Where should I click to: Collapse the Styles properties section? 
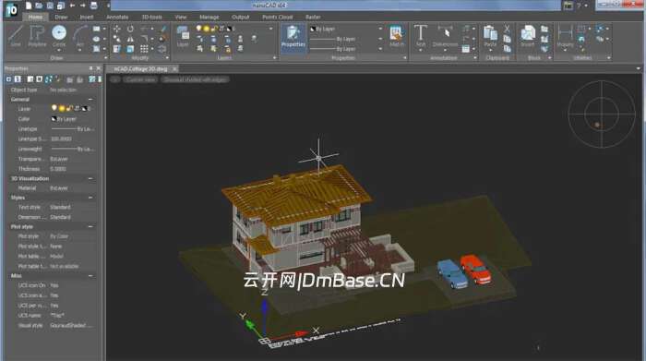pos(90,198)
